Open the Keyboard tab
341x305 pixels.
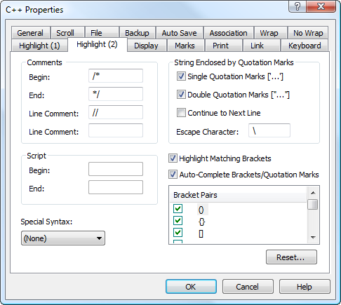pyautogui.click(x=305, y=46)
